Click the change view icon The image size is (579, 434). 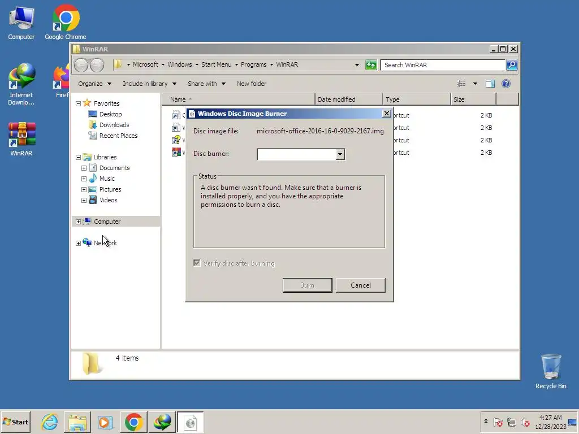[x=461, y=84]
